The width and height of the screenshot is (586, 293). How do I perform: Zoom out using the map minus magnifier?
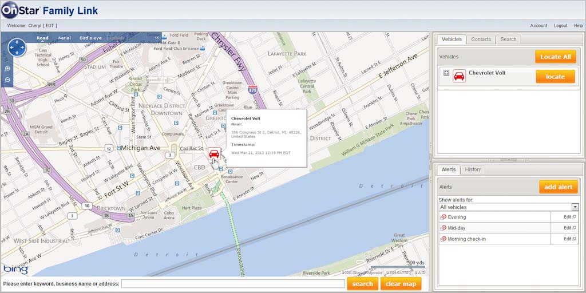pos(7,80)
